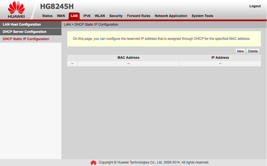The width and height of the screenshot is (267, 166).
Task: Click the breadcrumb LAN > DHCP Static IP Configuration
Action: pyautogui.click(x=91, y=25)
